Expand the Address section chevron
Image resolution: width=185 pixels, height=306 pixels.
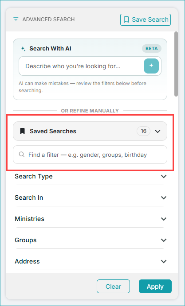164,261
